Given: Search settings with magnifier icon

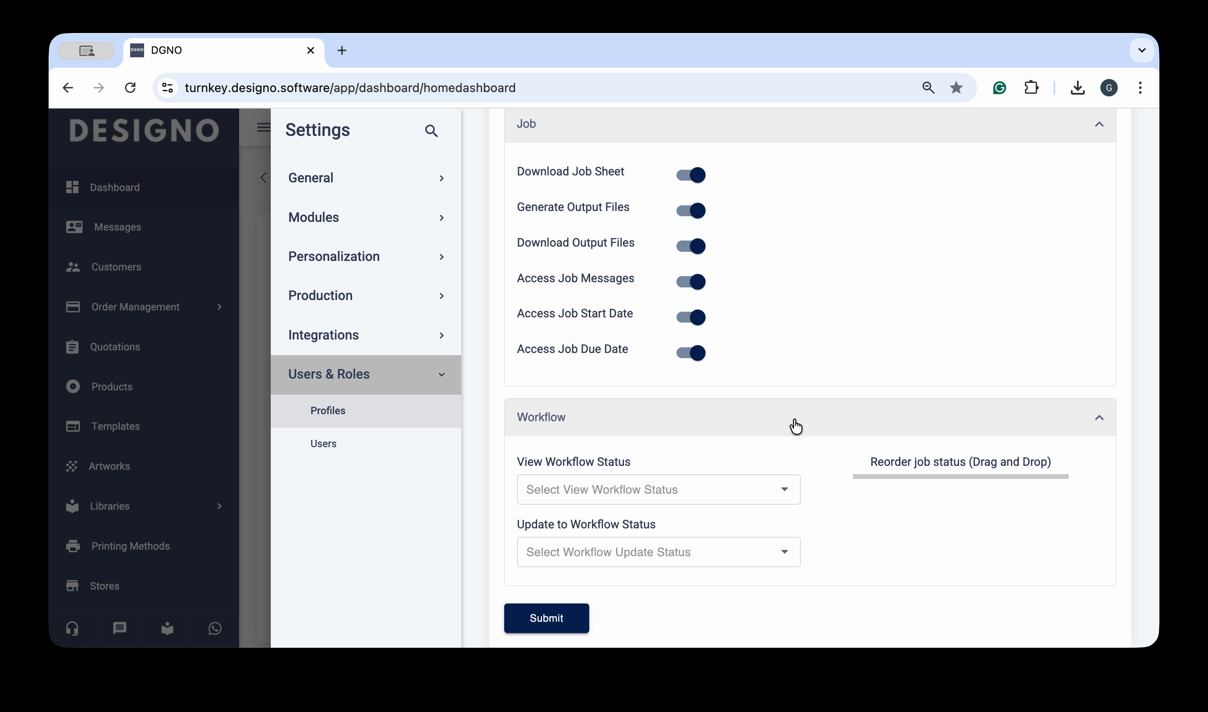Looking at the screenshot, I should (x=431, y=131).
